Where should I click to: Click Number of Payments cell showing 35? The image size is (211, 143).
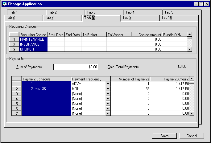(130, 89)
